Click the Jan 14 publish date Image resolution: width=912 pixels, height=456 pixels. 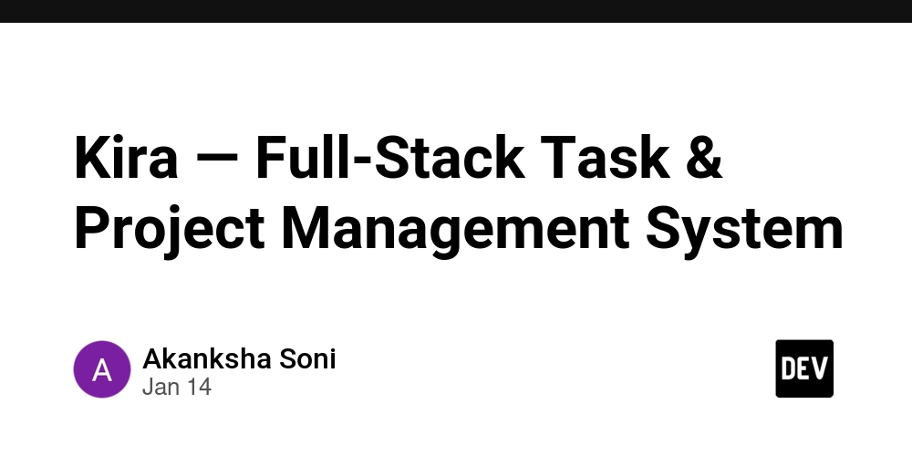[177, 387]
